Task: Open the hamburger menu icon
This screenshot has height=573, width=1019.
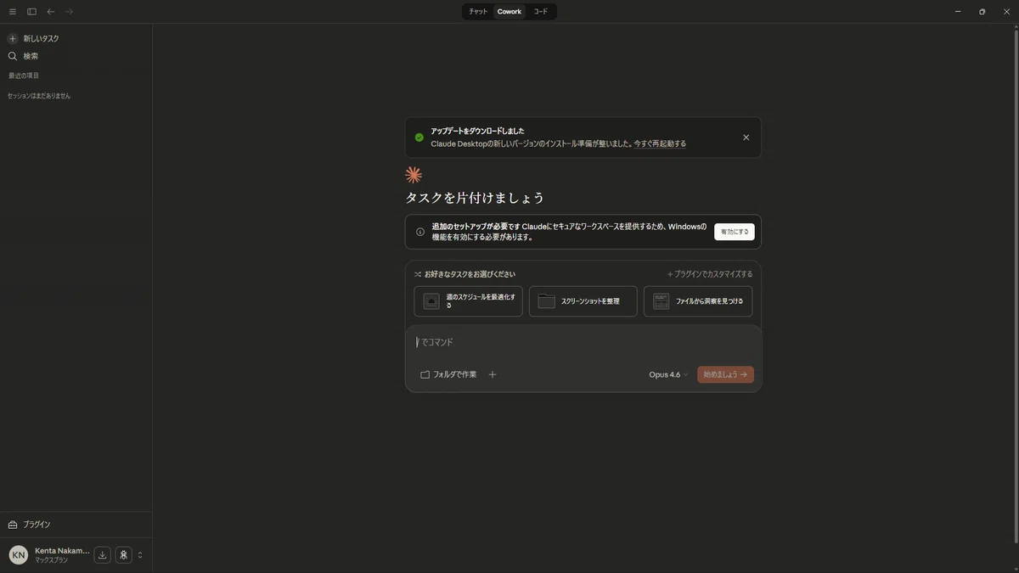Action: (x=13, y=12)
